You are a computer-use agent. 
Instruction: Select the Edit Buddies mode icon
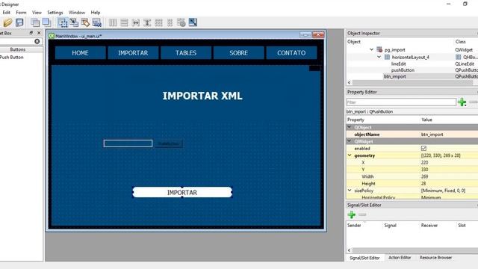[85, 22]
